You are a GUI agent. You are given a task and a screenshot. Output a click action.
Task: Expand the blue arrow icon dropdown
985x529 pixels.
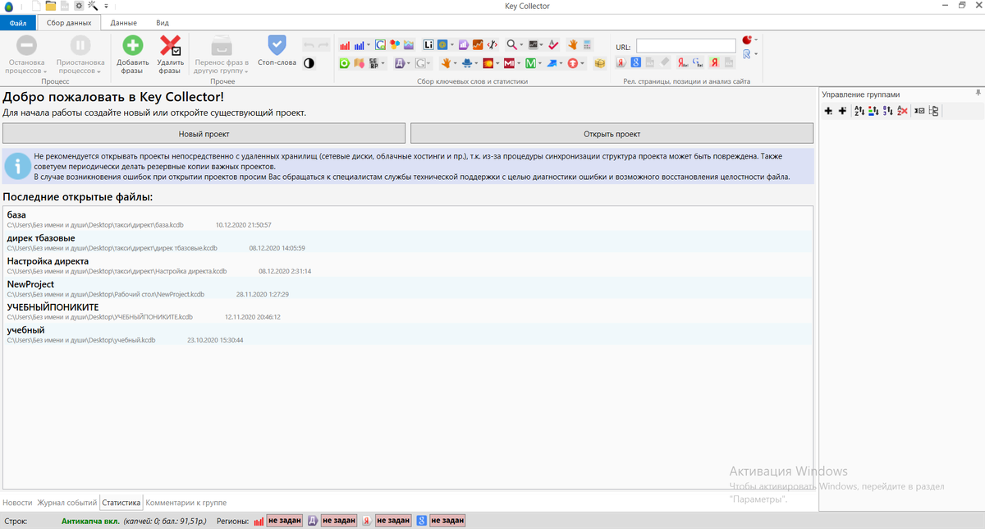pos(561,62)
